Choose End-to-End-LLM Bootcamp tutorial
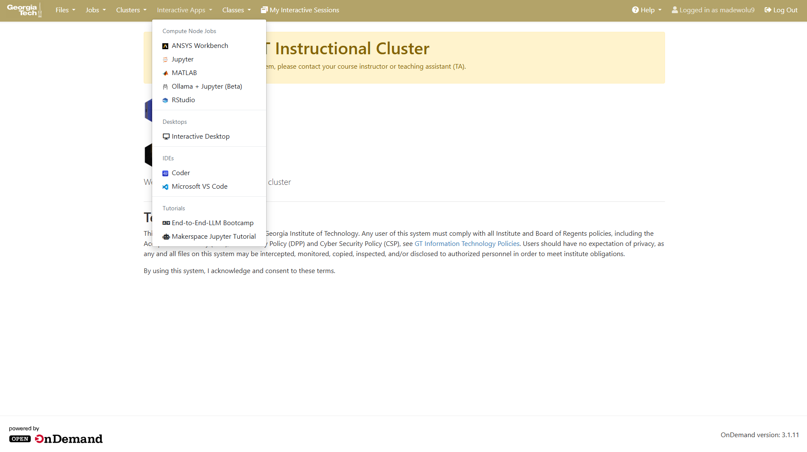807x452 pixels. pos(209,223)
